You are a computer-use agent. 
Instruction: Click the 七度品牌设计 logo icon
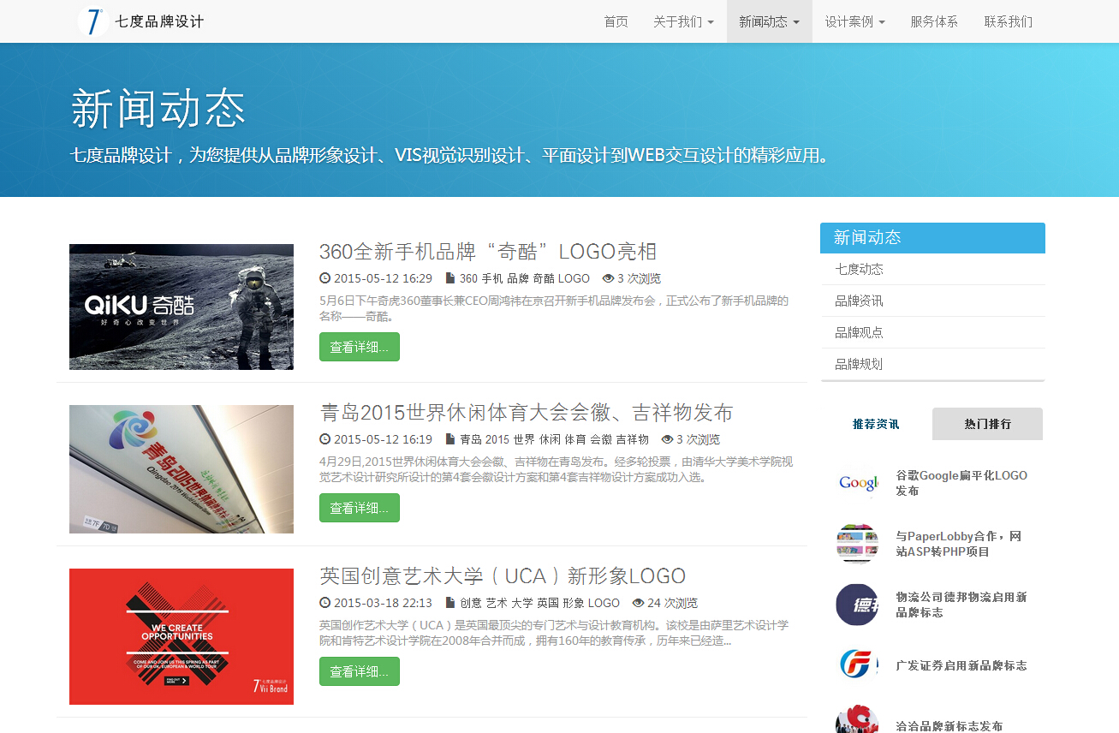pyautogui.click(x=92, y=21)
